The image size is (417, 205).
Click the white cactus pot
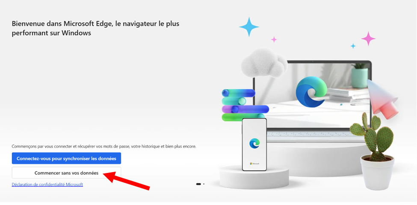click(377, 172)
